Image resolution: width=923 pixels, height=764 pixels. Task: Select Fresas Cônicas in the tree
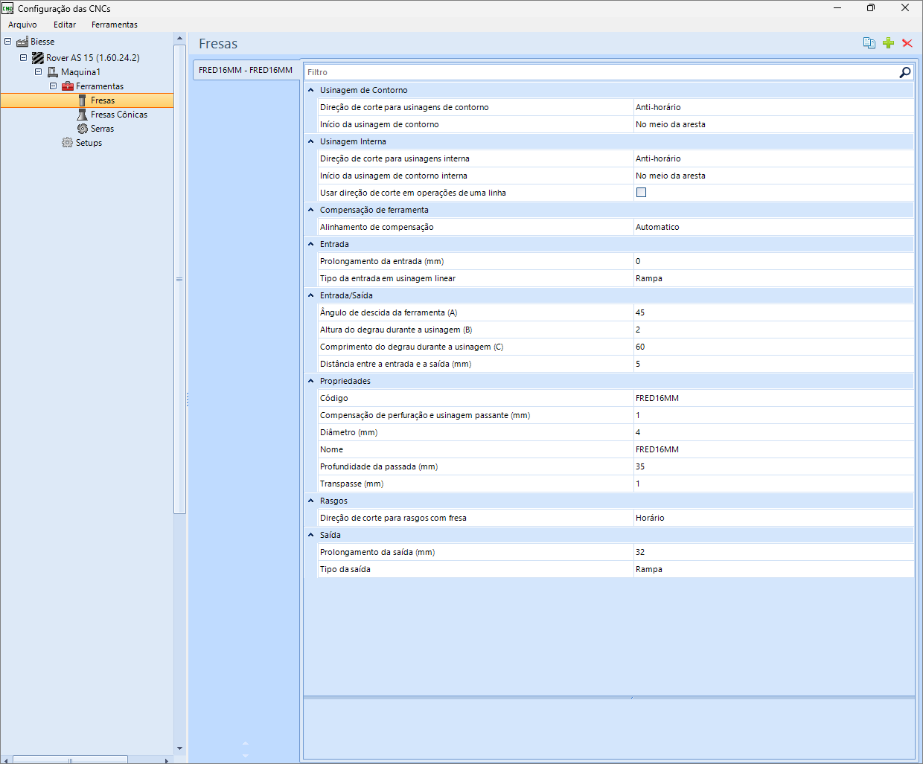pos(118,115)
